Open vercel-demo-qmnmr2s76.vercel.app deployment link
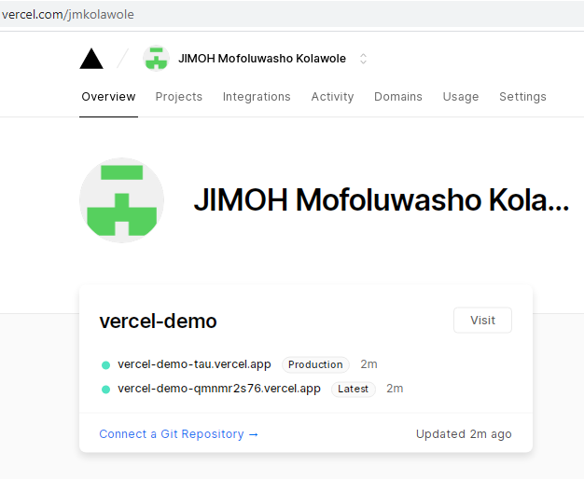 (219, 389)
